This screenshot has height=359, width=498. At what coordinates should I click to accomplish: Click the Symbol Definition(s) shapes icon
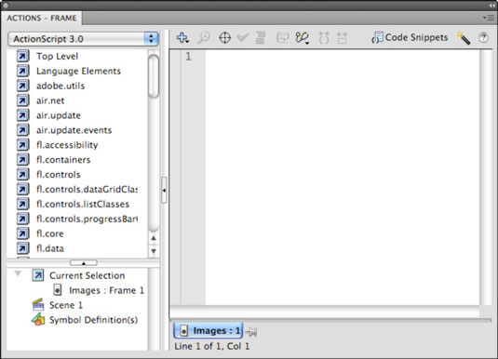[38, 319]
